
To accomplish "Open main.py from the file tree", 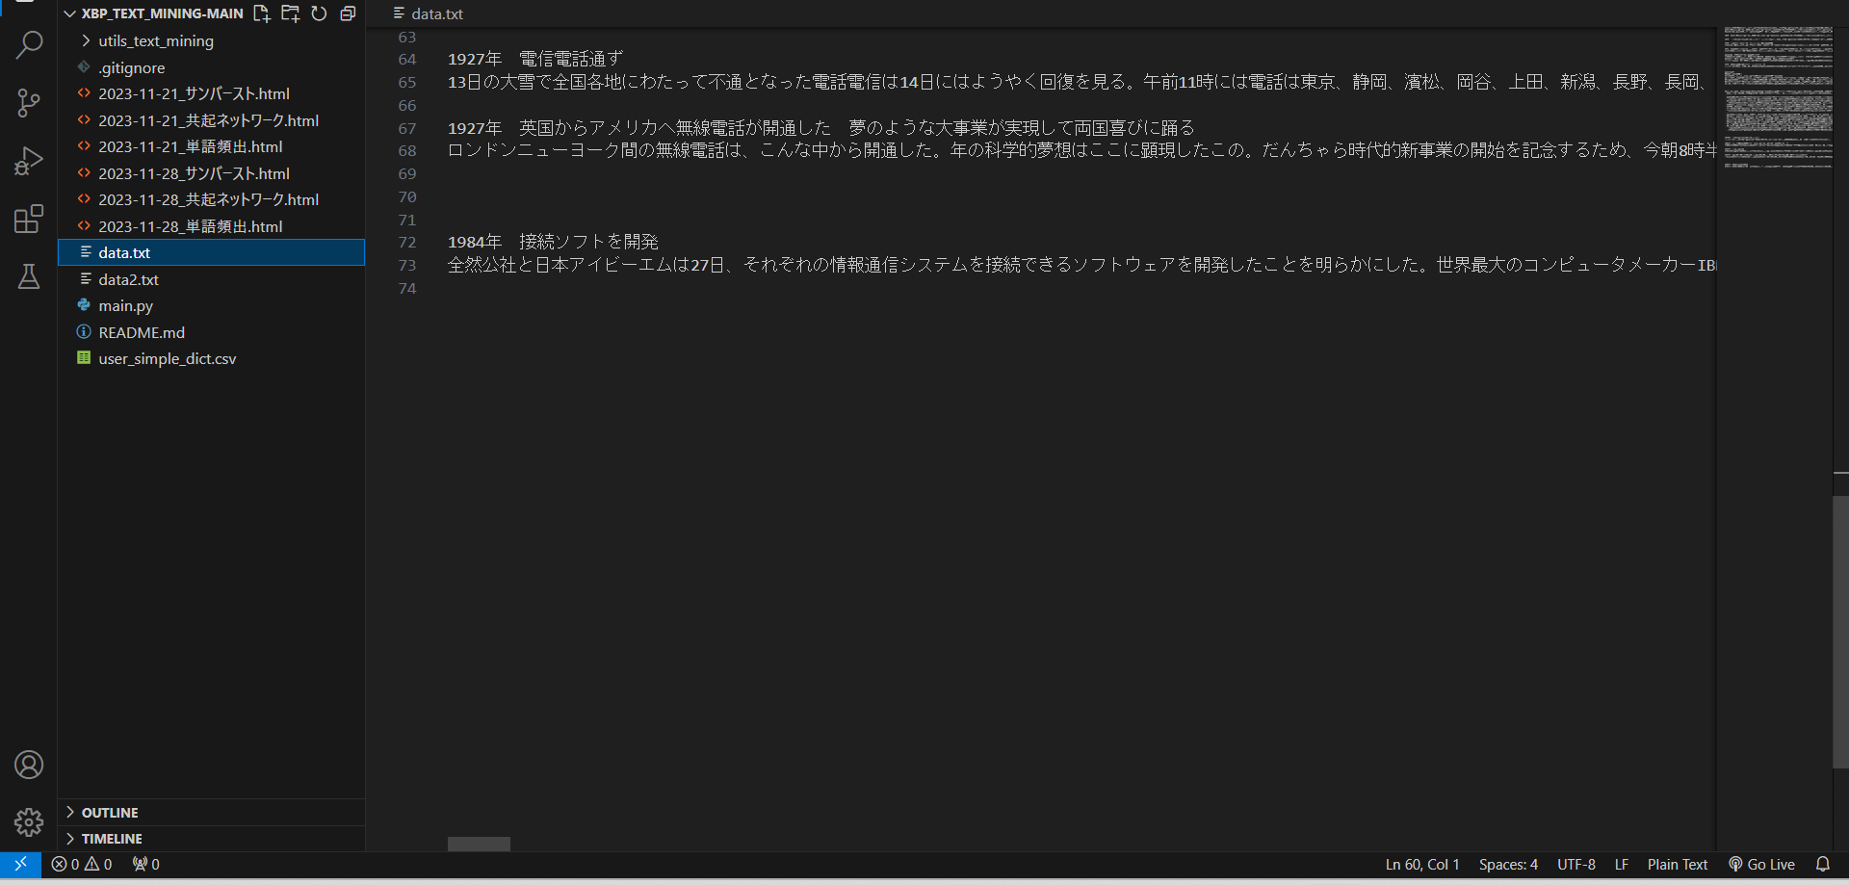I will (125, 305).
